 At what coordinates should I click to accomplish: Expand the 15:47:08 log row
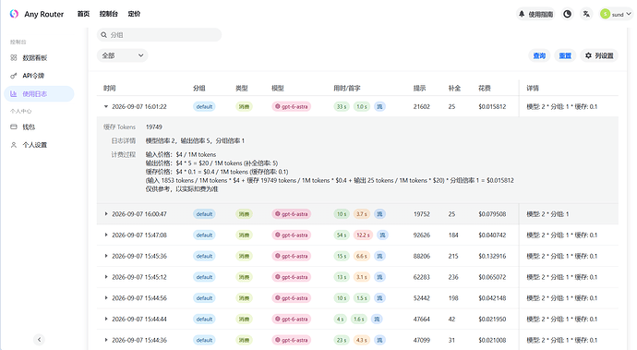[x=106, y=235]
